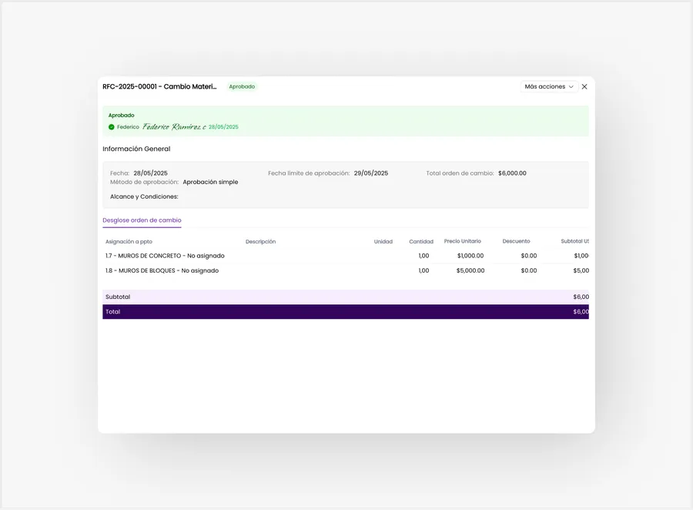
Task: Select the Desglose orden de cambio tab
Action: (142, 220)
